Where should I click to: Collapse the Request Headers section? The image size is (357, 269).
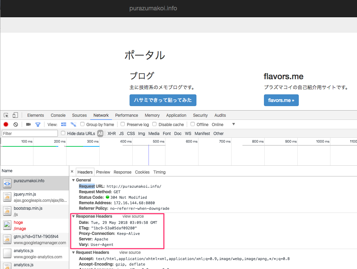click(x=73, y=252)
